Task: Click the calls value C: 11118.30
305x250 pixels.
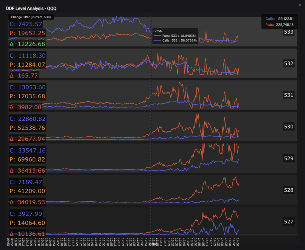Action: point(27,56)
